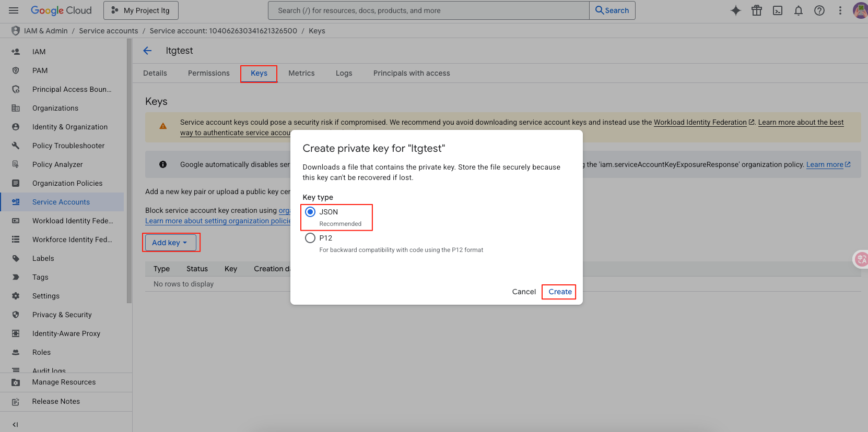
Task: Activate Cloud Shell terminal icon
Action: pos(777,10)
